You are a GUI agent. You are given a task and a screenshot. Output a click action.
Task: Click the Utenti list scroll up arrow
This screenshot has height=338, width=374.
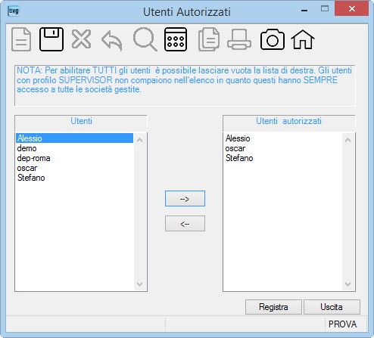[140, 140]
